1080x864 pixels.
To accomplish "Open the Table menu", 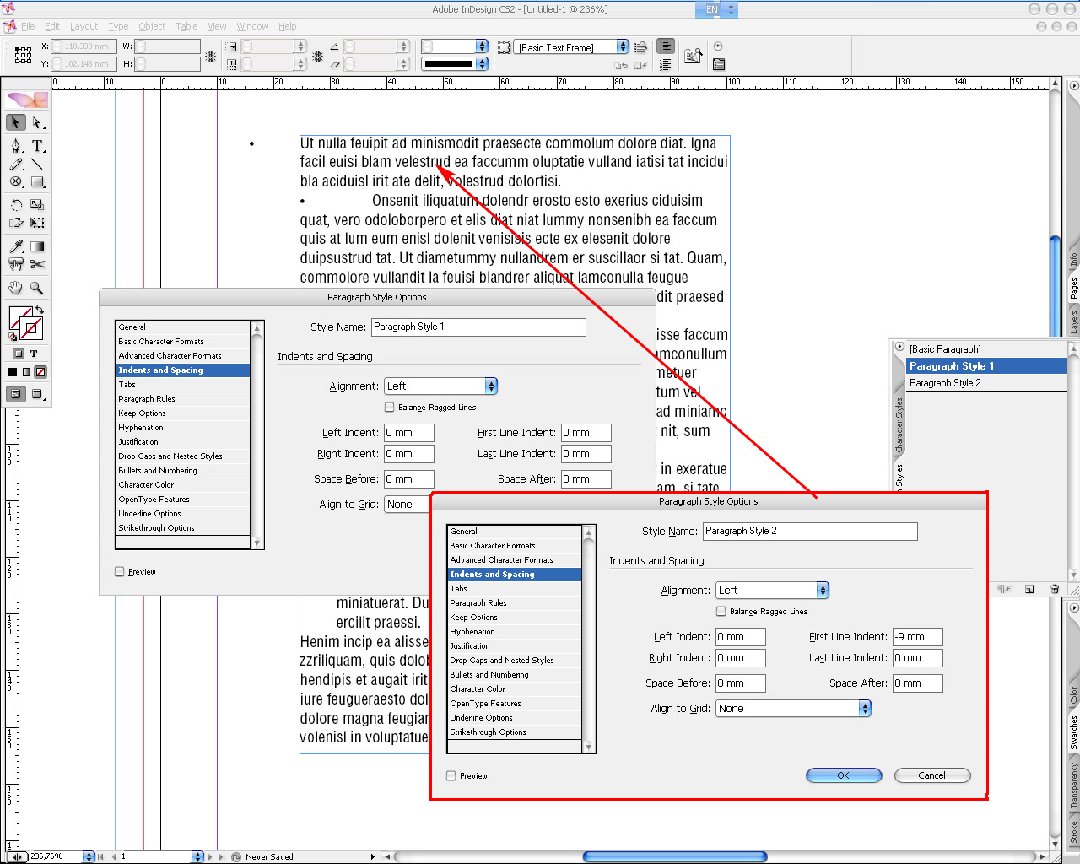I will pos(186,26).
